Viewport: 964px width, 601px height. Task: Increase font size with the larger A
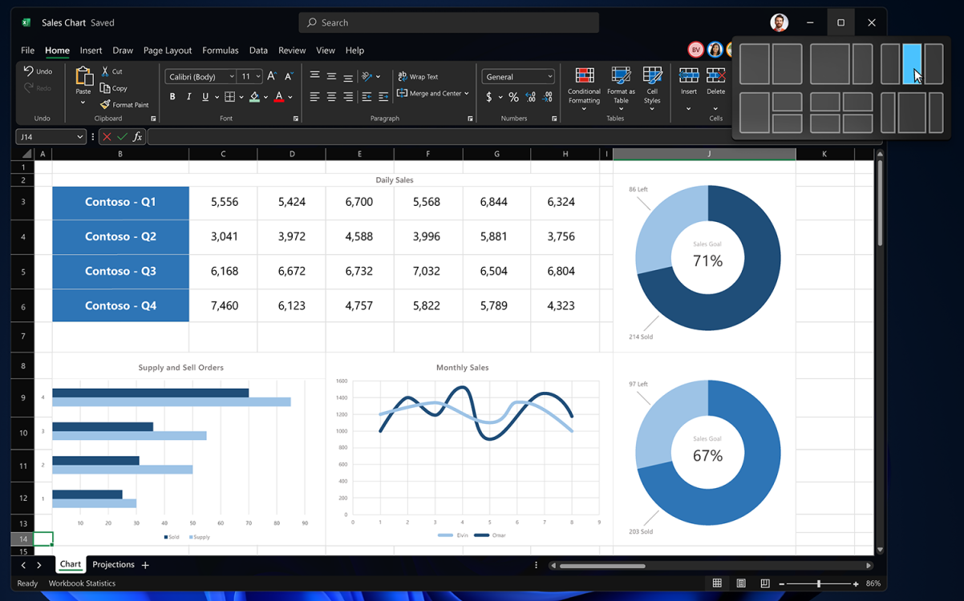tap(272, 76)
